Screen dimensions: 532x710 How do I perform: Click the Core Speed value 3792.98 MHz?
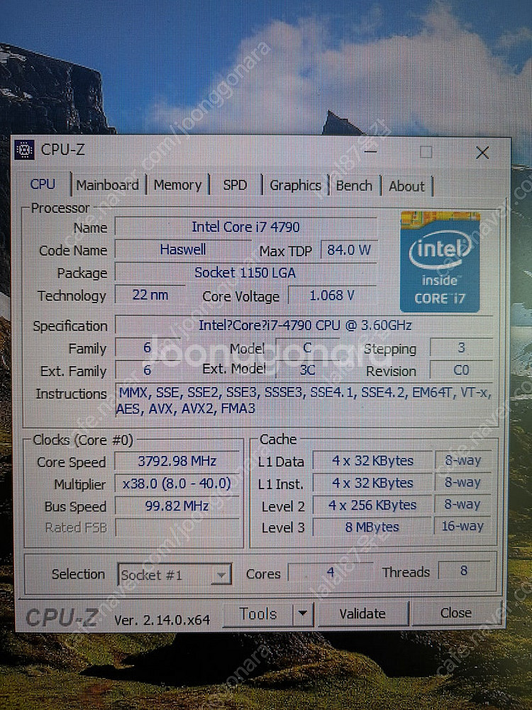pyautogui.click(x=177, y=461)
